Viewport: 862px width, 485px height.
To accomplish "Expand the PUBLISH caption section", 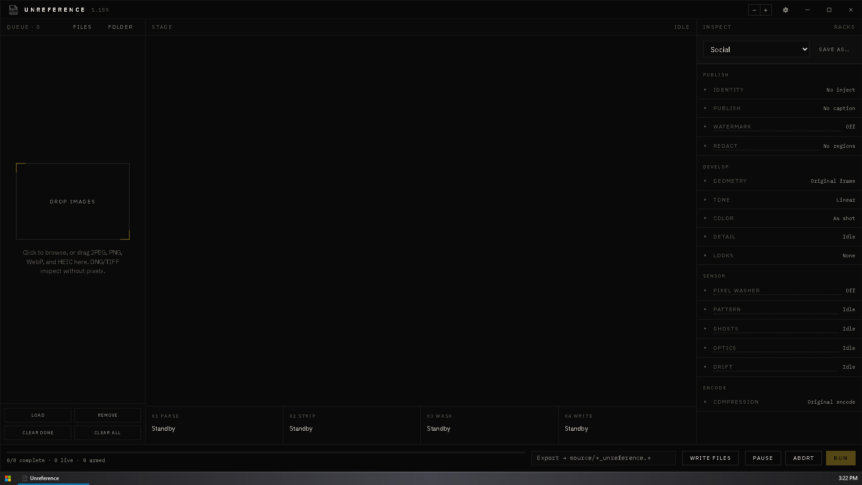I will (x=779, y=108).
